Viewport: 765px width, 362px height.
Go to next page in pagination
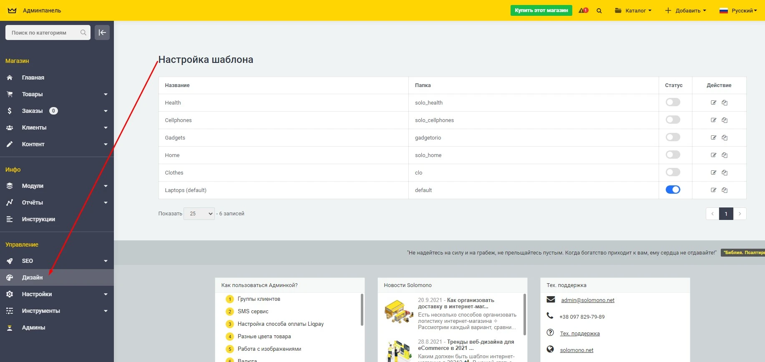click(740, 214)
